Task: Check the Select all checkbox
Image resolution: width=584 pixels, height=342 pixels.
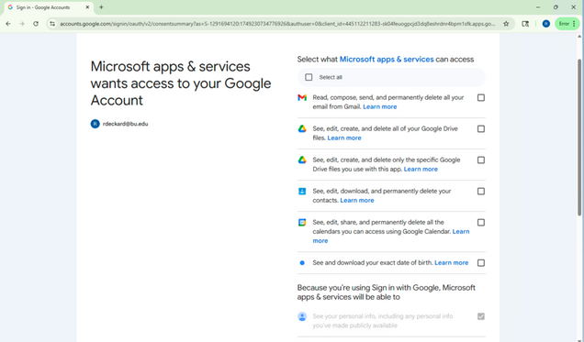Action: coord(309,77)
